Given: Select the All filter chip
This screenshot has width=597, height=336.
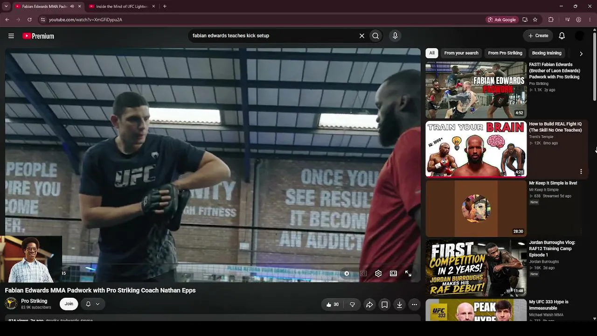Looking at the screenshot, I should pos(432,53).
